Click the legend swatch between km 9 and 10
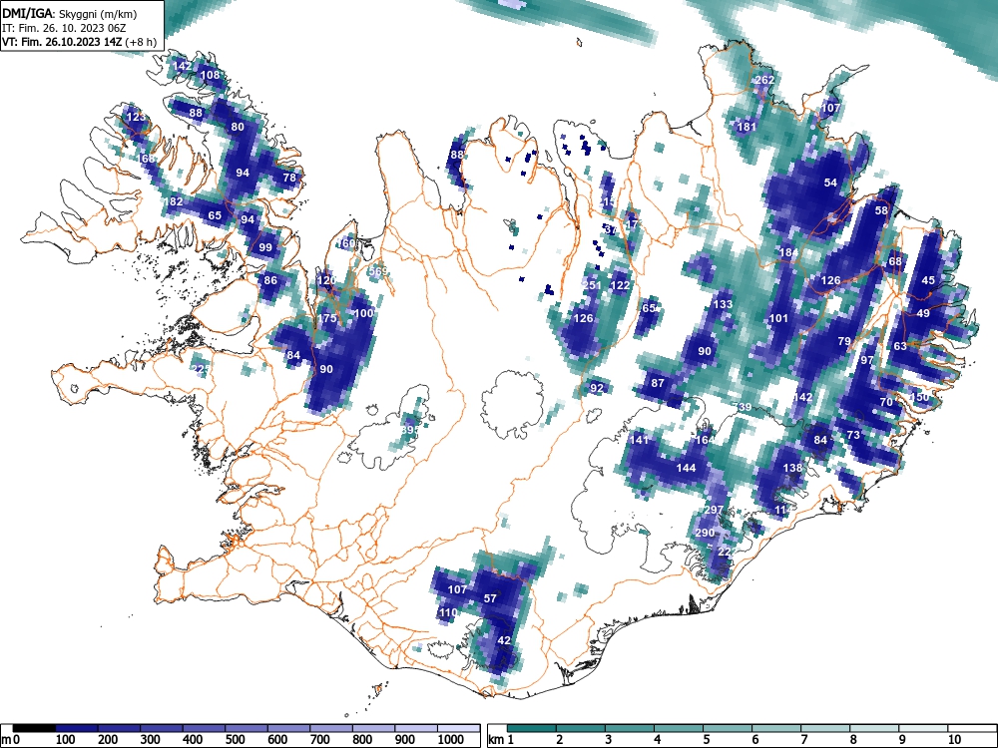 point(923,728)
